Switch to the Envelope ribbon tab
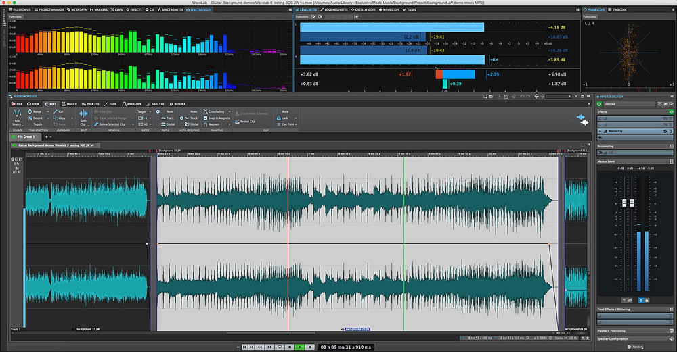The height and width of the screenshot is (352, 677). 133,104
